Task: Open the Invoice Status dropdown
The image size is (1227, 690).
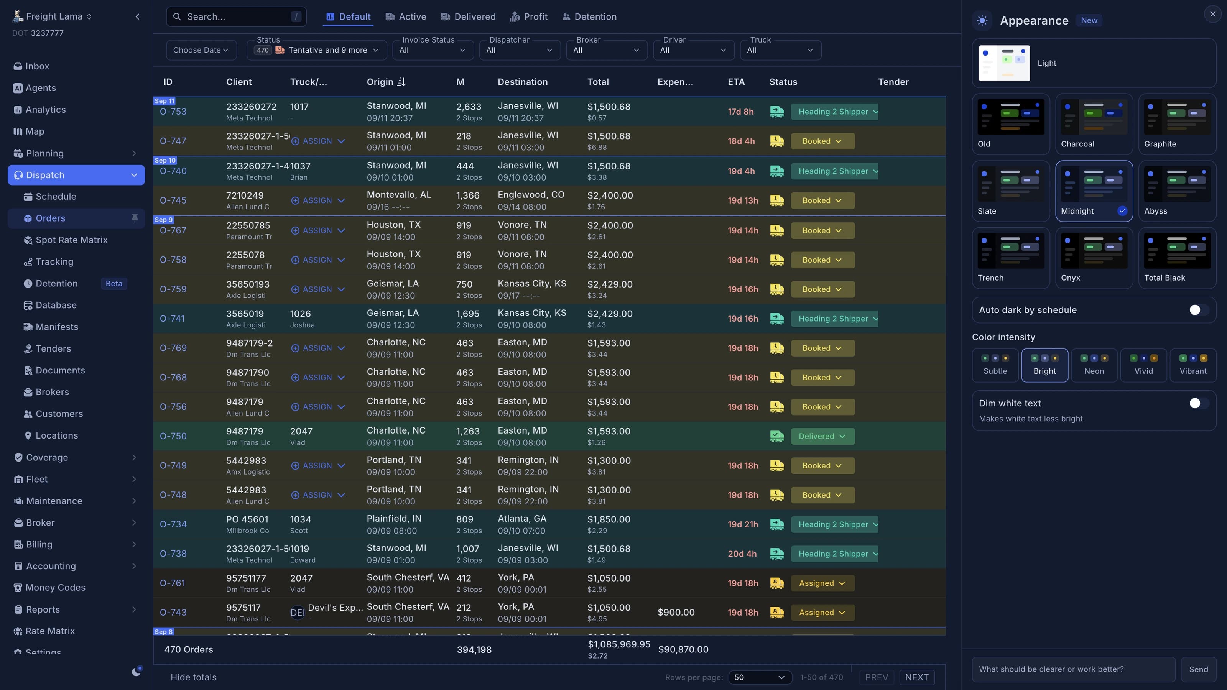Action: pos(433,50)
